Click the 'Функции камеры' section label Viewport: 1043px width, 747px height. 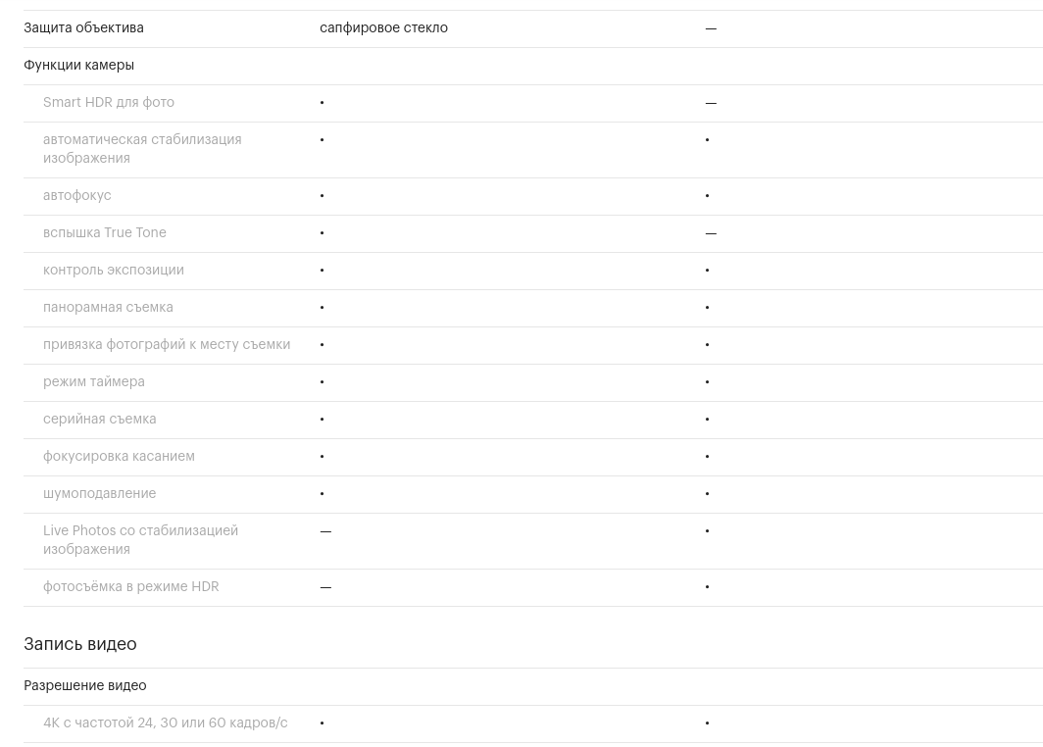pyautogui.click(x=79, y=65)
